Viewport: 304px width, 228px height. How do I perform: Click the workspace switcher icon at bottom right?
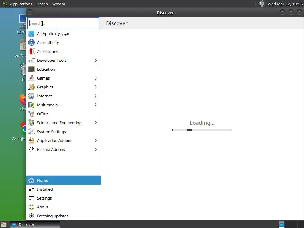(281, 224)
